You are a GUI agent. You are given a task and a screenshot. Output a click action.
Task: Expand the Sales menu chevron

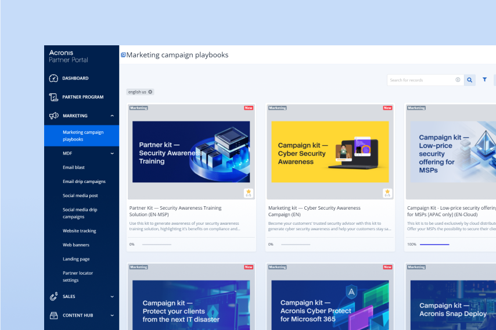coord(112,296)
